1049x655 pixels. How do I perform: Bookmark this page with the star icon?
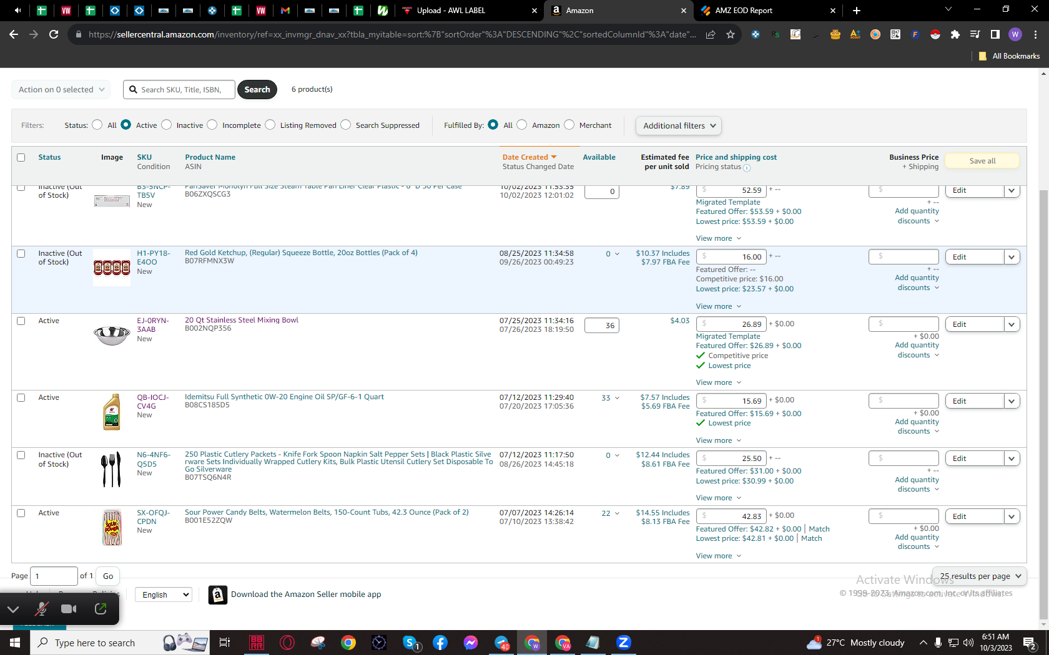tap(731, 34)
